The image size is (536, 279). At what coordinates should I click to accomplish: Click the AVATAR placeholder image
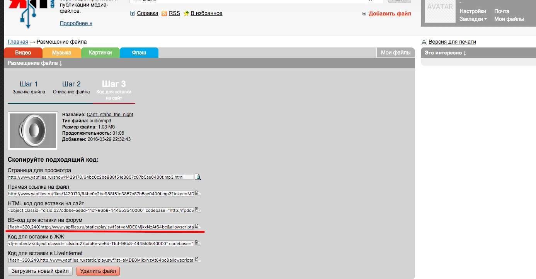[440, 11]
